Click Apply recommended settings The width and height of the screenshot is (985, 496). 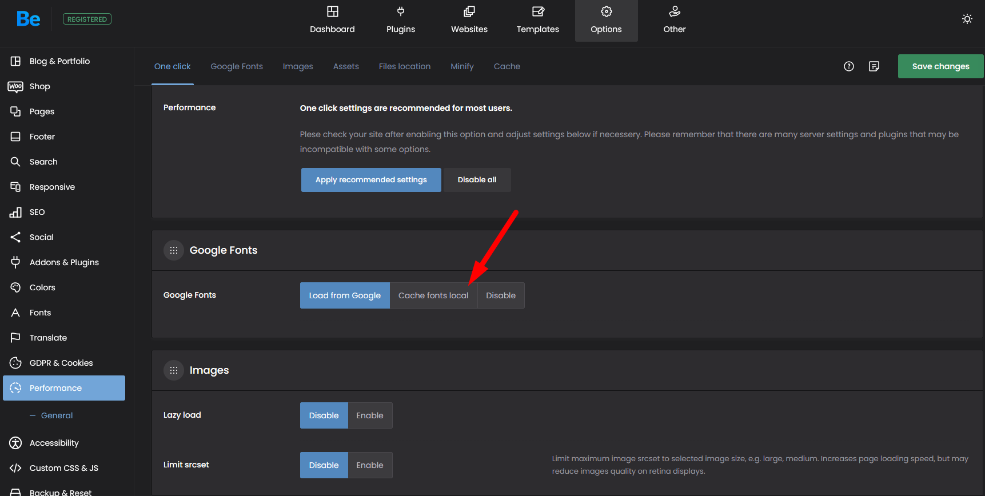click(371, 180)
